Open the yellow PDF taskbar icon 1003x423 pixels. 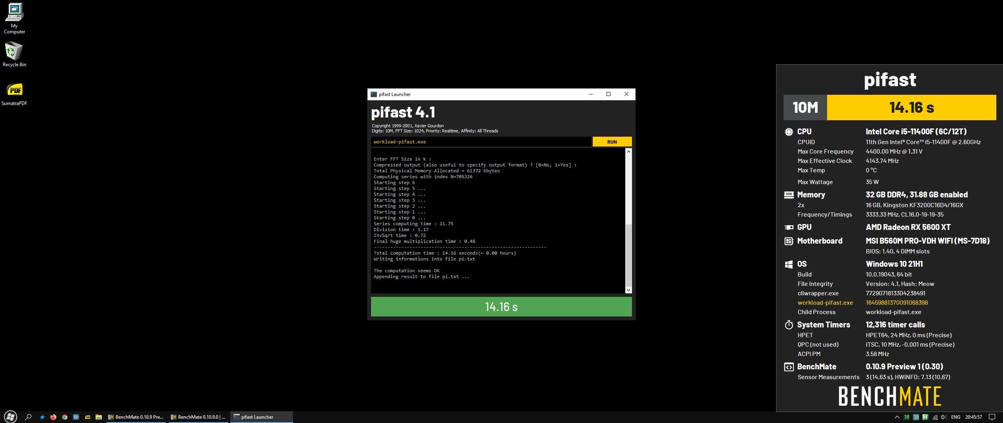pyautogui.click(x=87, y=417)
